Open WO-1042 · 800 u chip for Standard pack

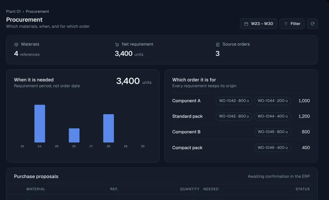coord(234,116)
